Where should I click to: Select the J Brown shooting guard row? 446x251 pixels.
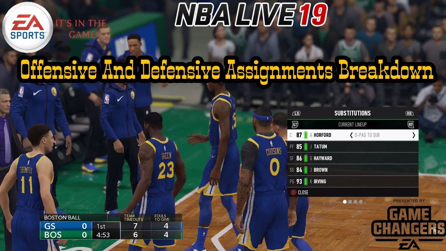(353, 170)
